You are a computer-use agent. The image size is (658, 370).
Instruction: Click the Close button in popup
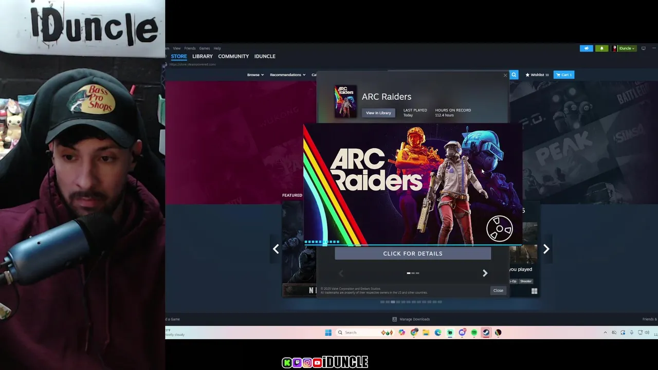(x=498, y=290)
